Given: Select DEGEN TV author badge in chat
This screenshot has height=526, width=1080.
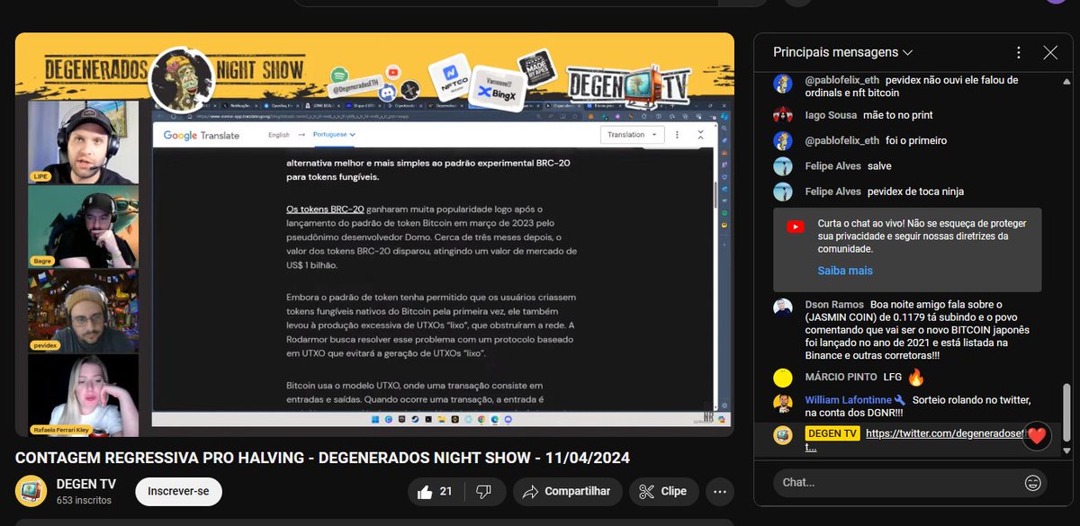Looking at the screenshot, I should [832, 433].
